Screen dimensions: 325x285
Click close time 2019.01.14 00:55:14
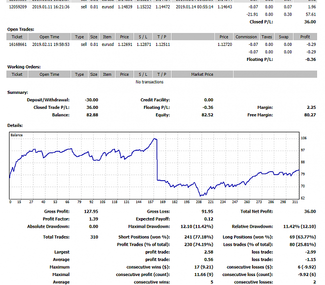[x=194, y=7]
